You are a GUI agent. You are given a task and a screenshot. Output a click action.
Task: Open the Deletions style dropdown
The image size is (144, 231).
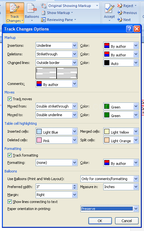point(57,54)
